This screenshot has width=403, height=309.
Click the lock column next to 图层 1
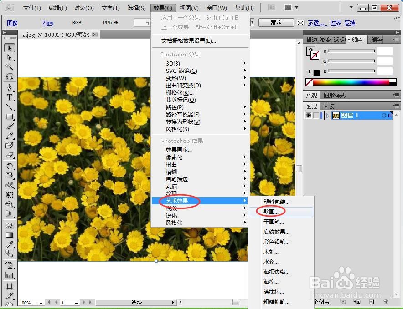pyautogui.click(x=316, y=115)
